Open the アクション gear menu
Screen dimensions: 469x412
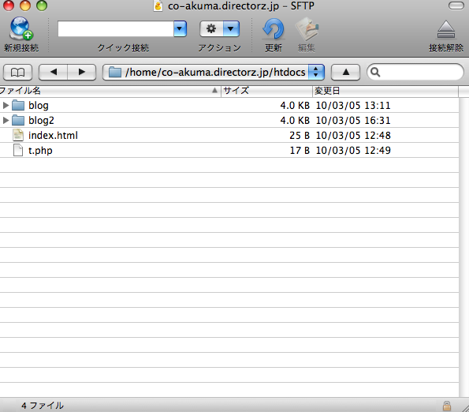pos(220,28)
